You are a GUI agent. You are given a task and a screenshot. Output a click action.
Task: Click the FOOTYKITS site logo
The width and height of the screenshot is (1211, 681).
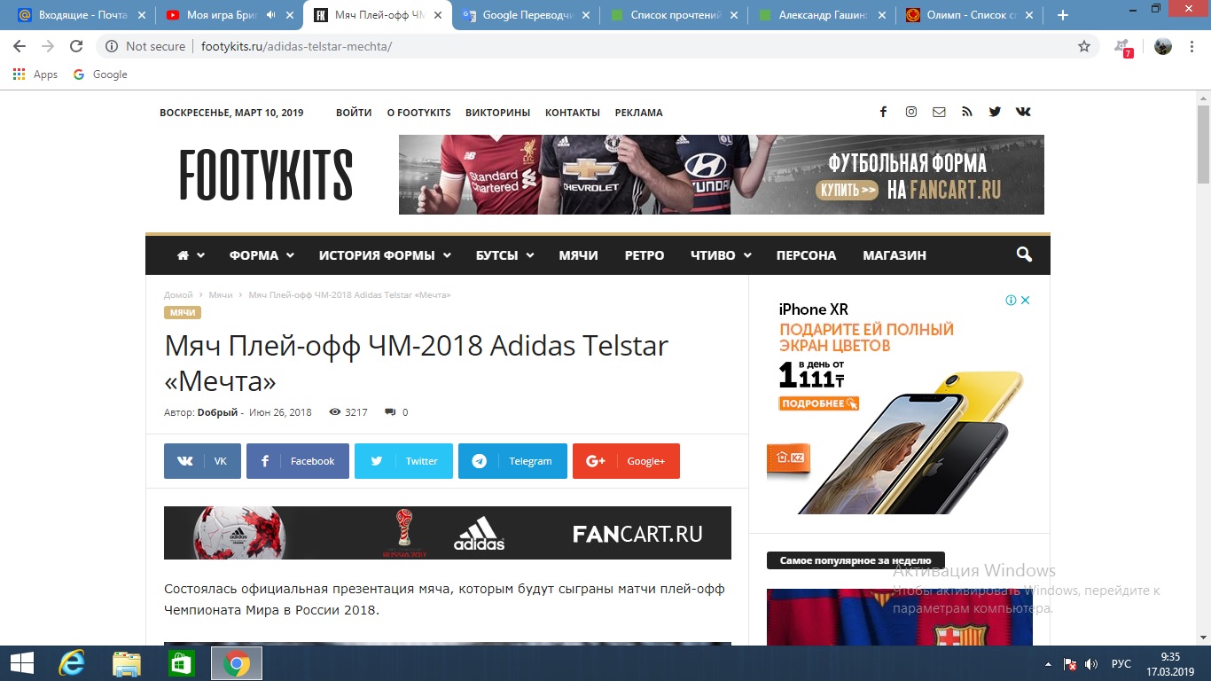click(x=266, y=175)
